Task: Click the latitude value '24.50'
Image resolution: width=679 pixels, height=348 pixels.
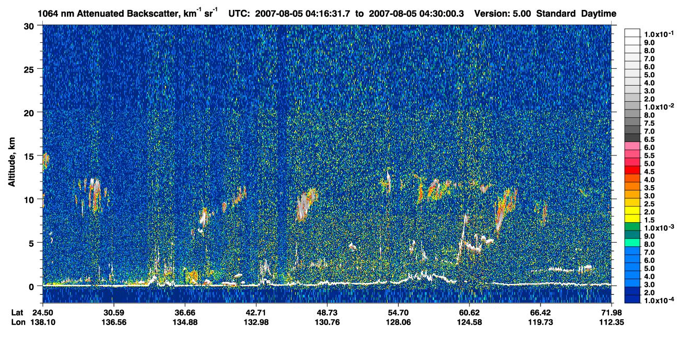Action: [x=42, y=313]
